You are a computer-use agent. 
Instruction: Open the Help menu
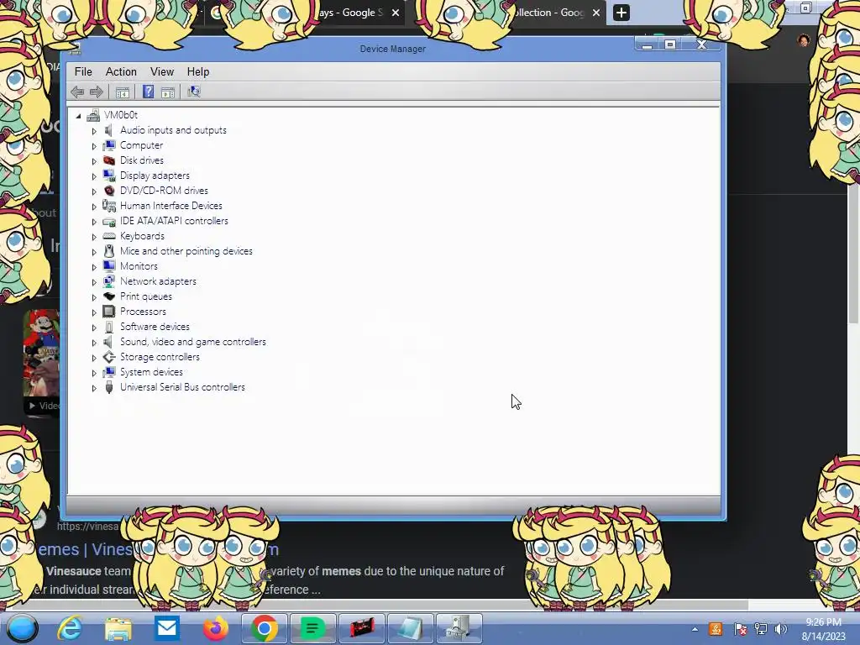click(198, 72)
